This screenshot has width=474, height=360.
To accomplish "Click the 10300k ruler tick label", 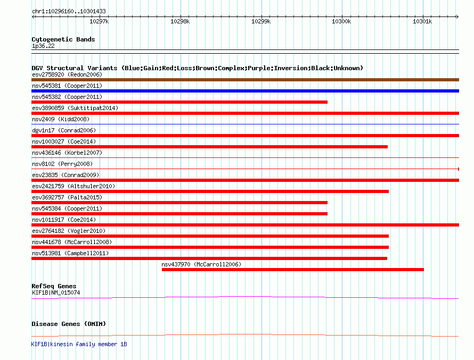I will (x=341, y=21).
